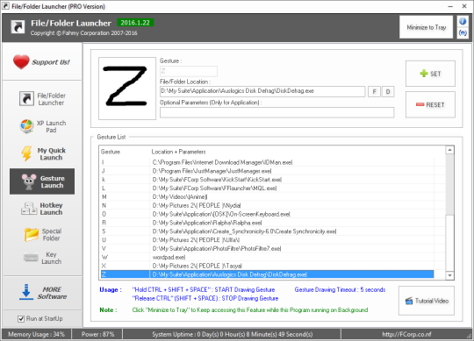This screenshot has height=341, width=474.
Task: Select the I gesture row IDMan.exe
Action: (x=267, y=162)
